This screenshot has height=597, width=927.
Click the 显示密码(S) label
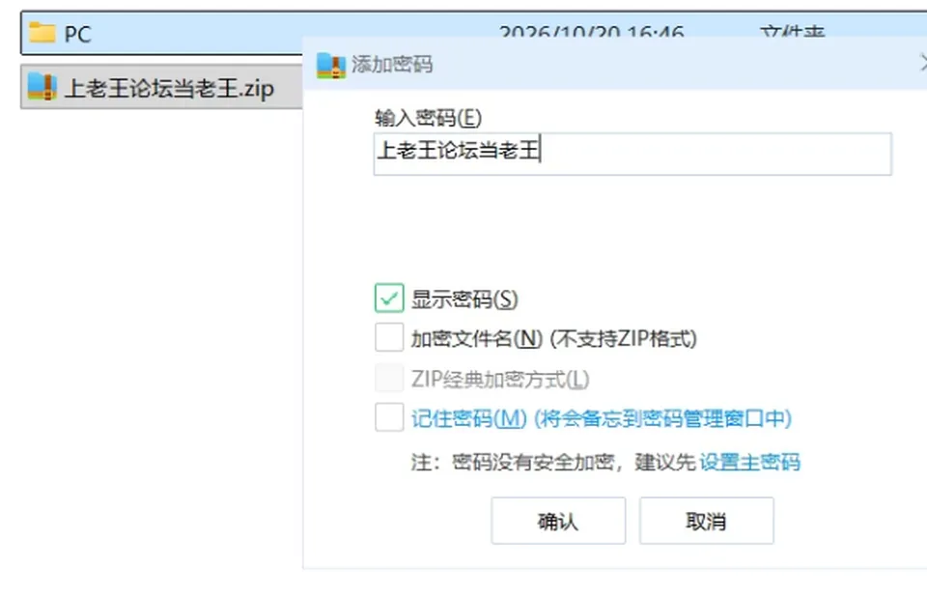coord(464,299)
